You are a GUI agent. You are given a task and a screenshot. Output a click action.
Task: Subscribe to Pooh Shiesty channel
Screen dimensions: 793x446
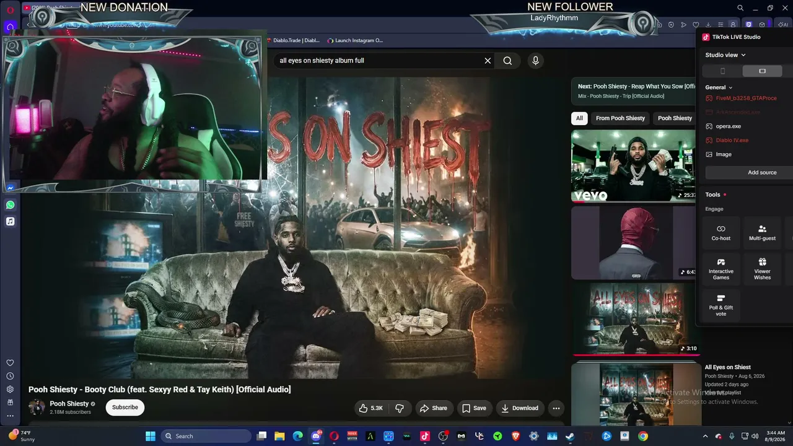point(125,408)
